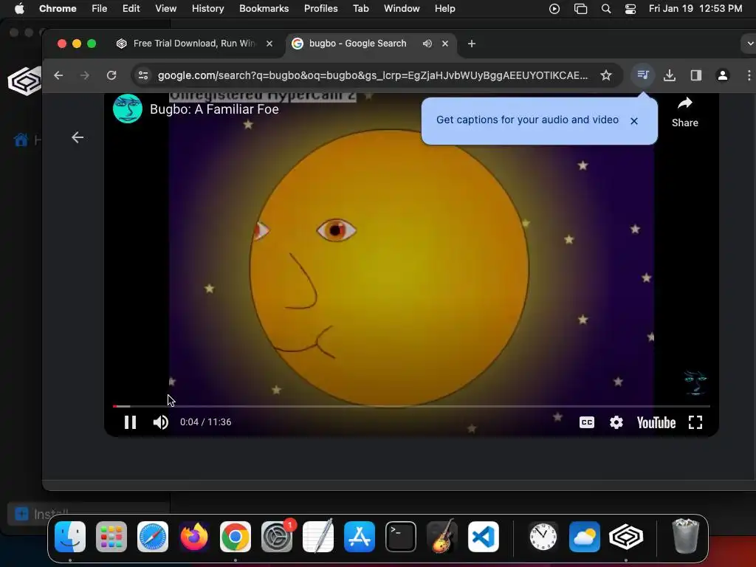Open App Store from the Dock

click(x=360, y=537)
